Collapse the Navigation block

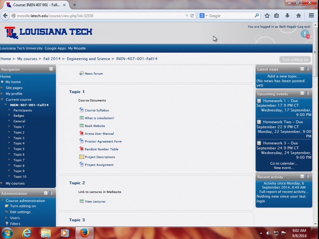point(51,69)
